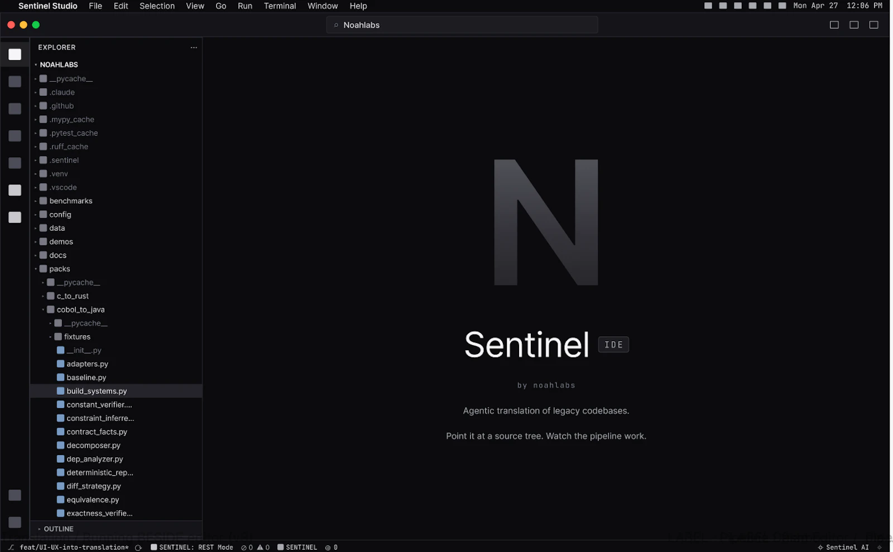Click the Explorer panel more actions ellipsis

pyautogui.click(x=194, y=47)
